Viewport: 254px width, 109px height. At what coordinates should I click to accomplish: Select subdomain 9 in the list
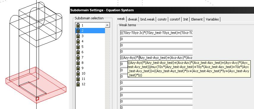pyautogui.click(x=90, y=68)
